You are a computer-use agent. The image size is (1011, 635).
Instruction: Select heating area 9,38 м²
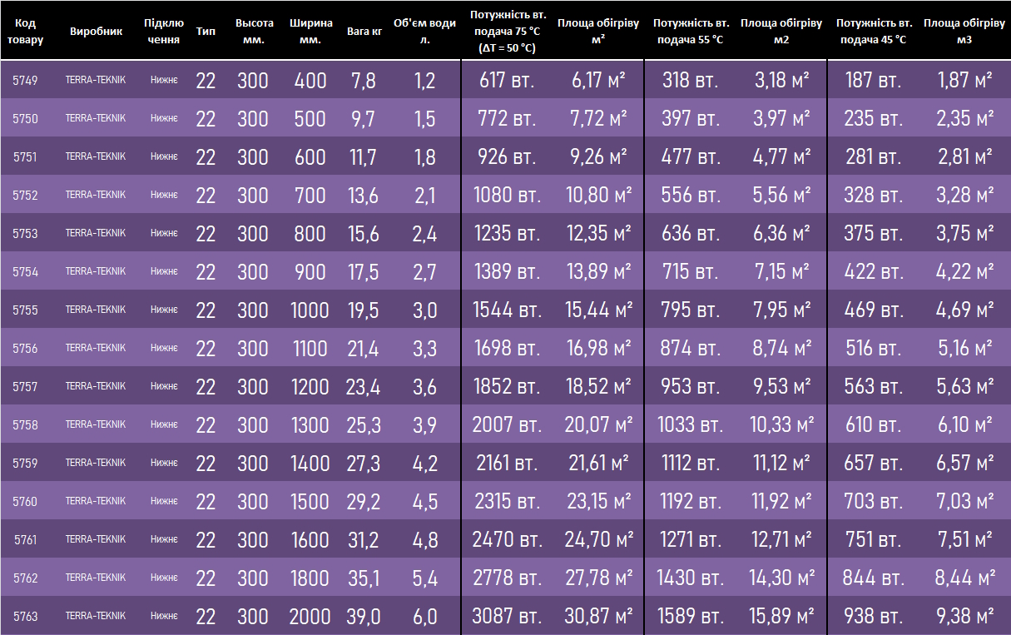pyautogui.click(x=965, y=617)
